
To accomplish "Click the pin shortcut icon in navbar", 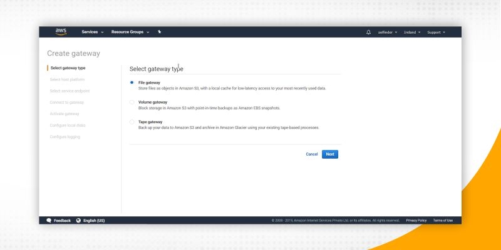I will (x=159, y=32).
